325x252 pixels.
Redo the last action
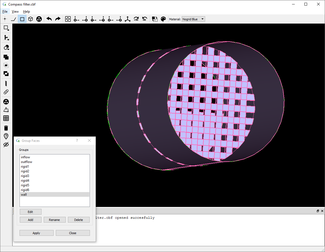tap(58, 19)
